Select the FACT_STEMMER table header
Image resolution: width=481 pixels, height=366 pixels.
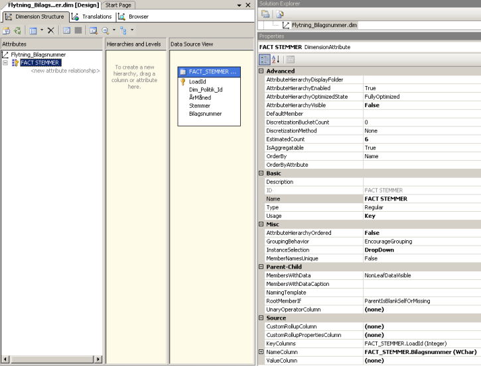click(x=209, y=71)
